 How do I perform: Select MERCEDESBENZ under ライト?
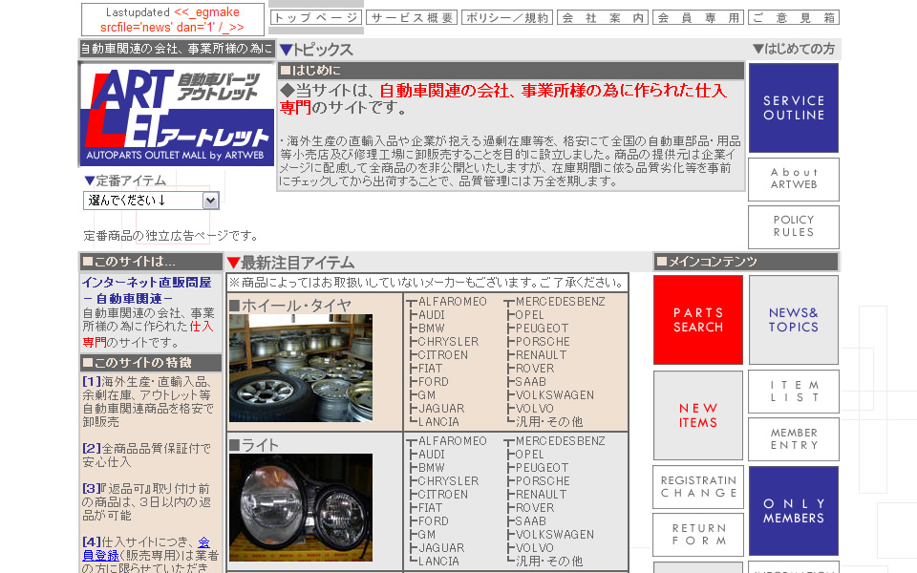pos(561,441)
